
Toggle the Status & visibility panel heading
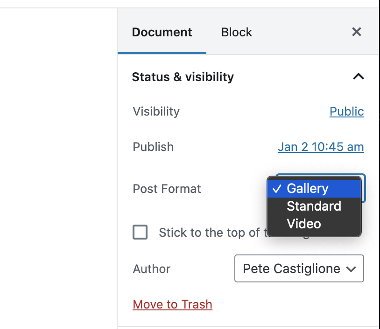[x=183, y=77]
